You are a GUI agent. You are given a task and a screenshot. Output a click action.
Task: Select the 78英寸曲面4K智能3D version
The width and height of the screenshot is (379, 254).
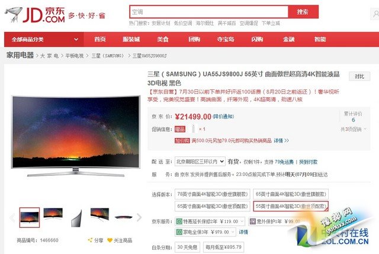point(213,194)
